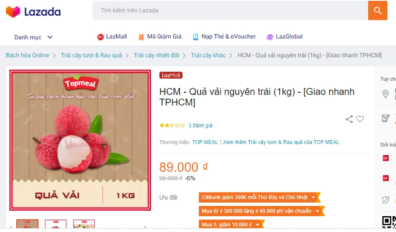Screen dimensions: 396x232
Task: Open the TOP MEAL brand link
Action: coord(205,142)
